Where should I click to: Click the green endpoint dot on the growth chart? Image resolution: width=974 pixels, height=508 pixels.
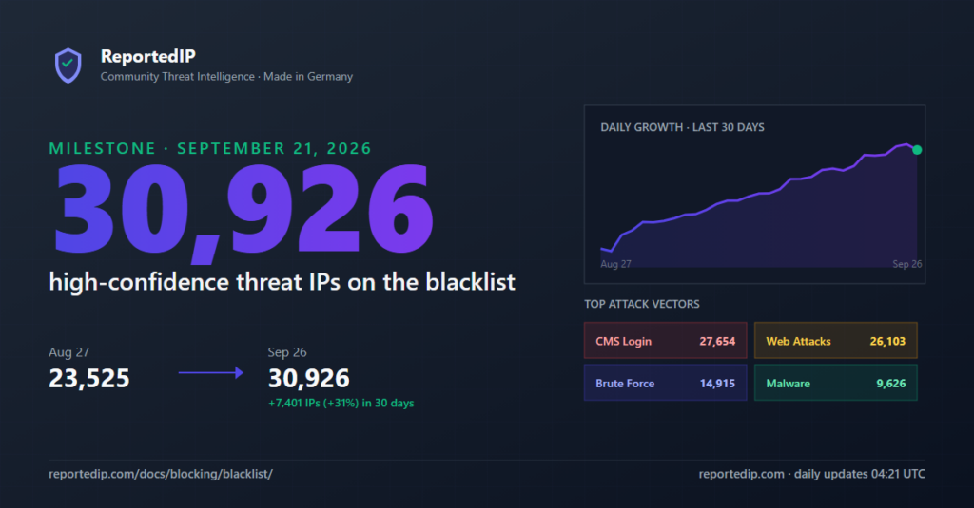click(x=917, y=150)
